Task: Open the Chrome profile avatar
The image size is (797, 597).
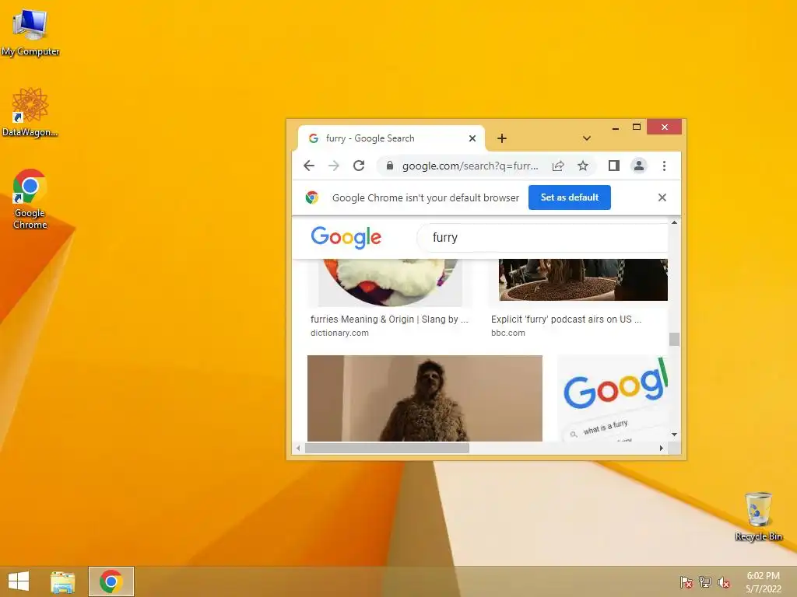Action: (x=639, y=166)
